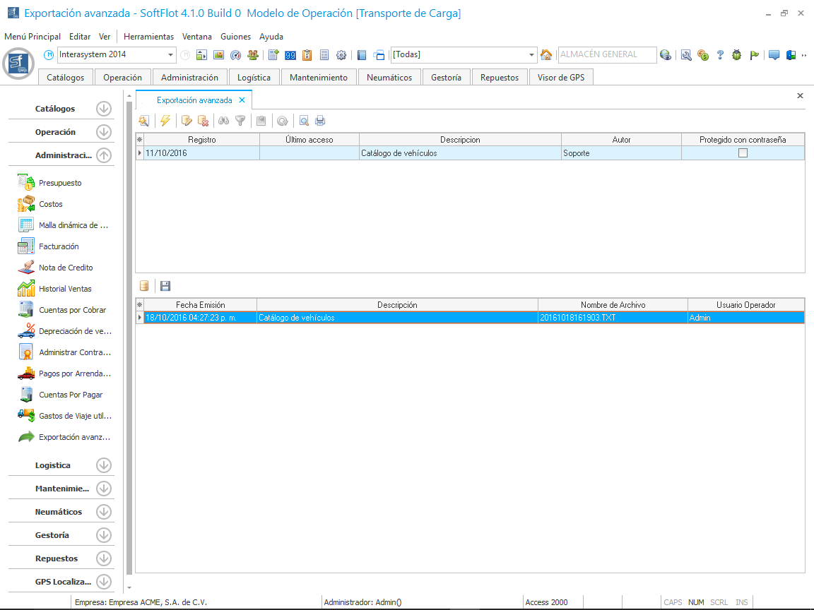Image resolution: width=814 pixels, height=610 pixels.
Task: Switch to the Visor de GPS tab
Action: [560, 78]
